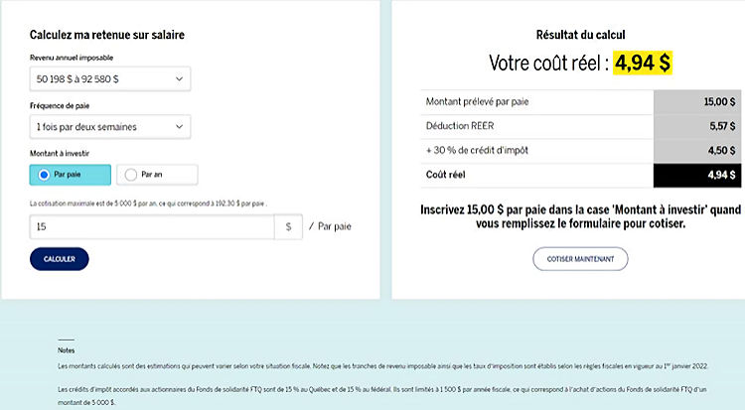The width and height of the screenshot is (745, 410).
Task: Click the blue Par paie radio circle
Action: (x=44, y=175)
